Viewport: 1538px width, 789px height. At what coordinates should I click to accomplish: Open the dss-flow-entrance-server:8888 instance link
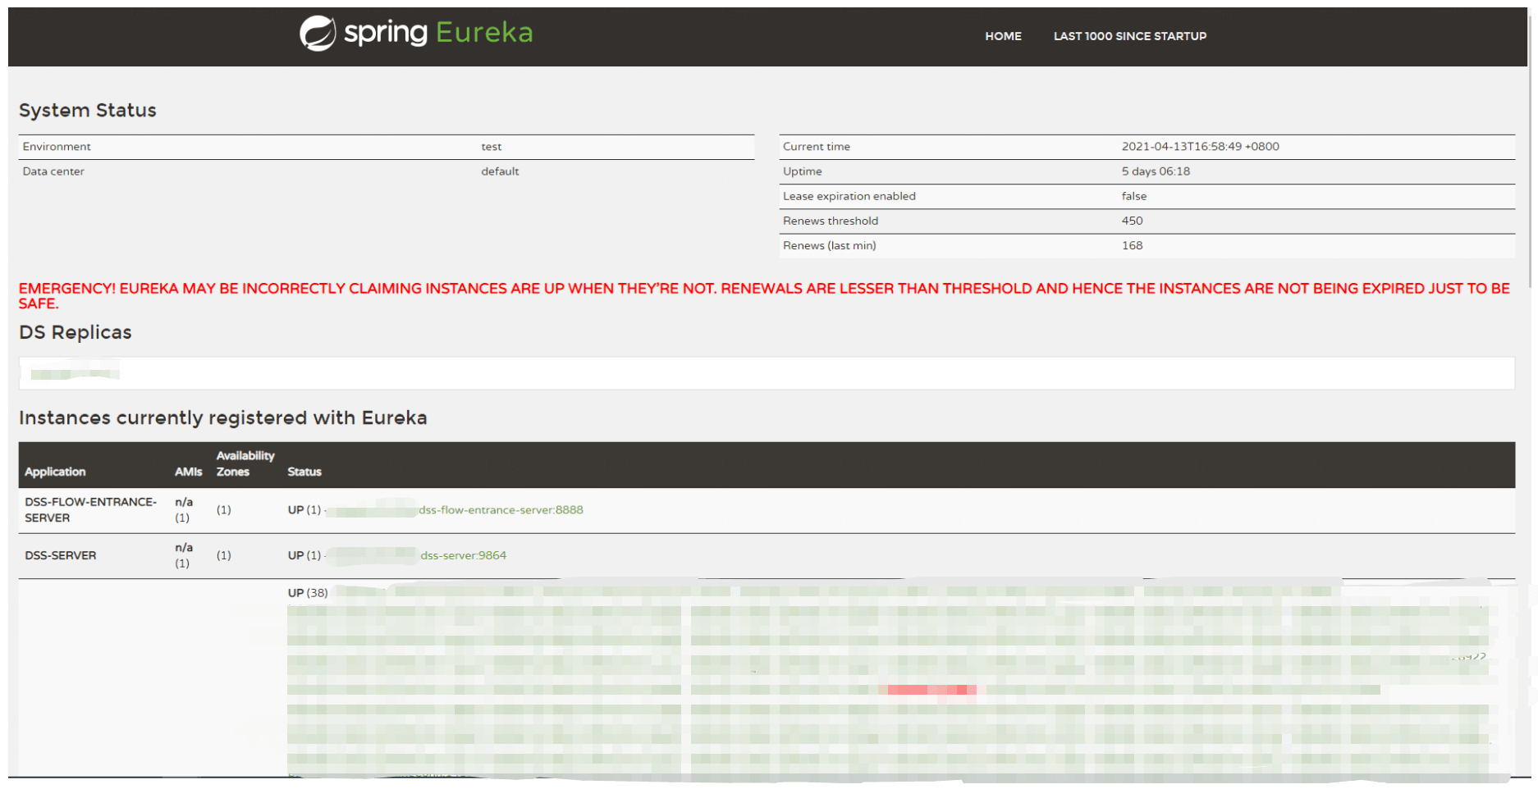pyautogui.click(x=501, y=510)
